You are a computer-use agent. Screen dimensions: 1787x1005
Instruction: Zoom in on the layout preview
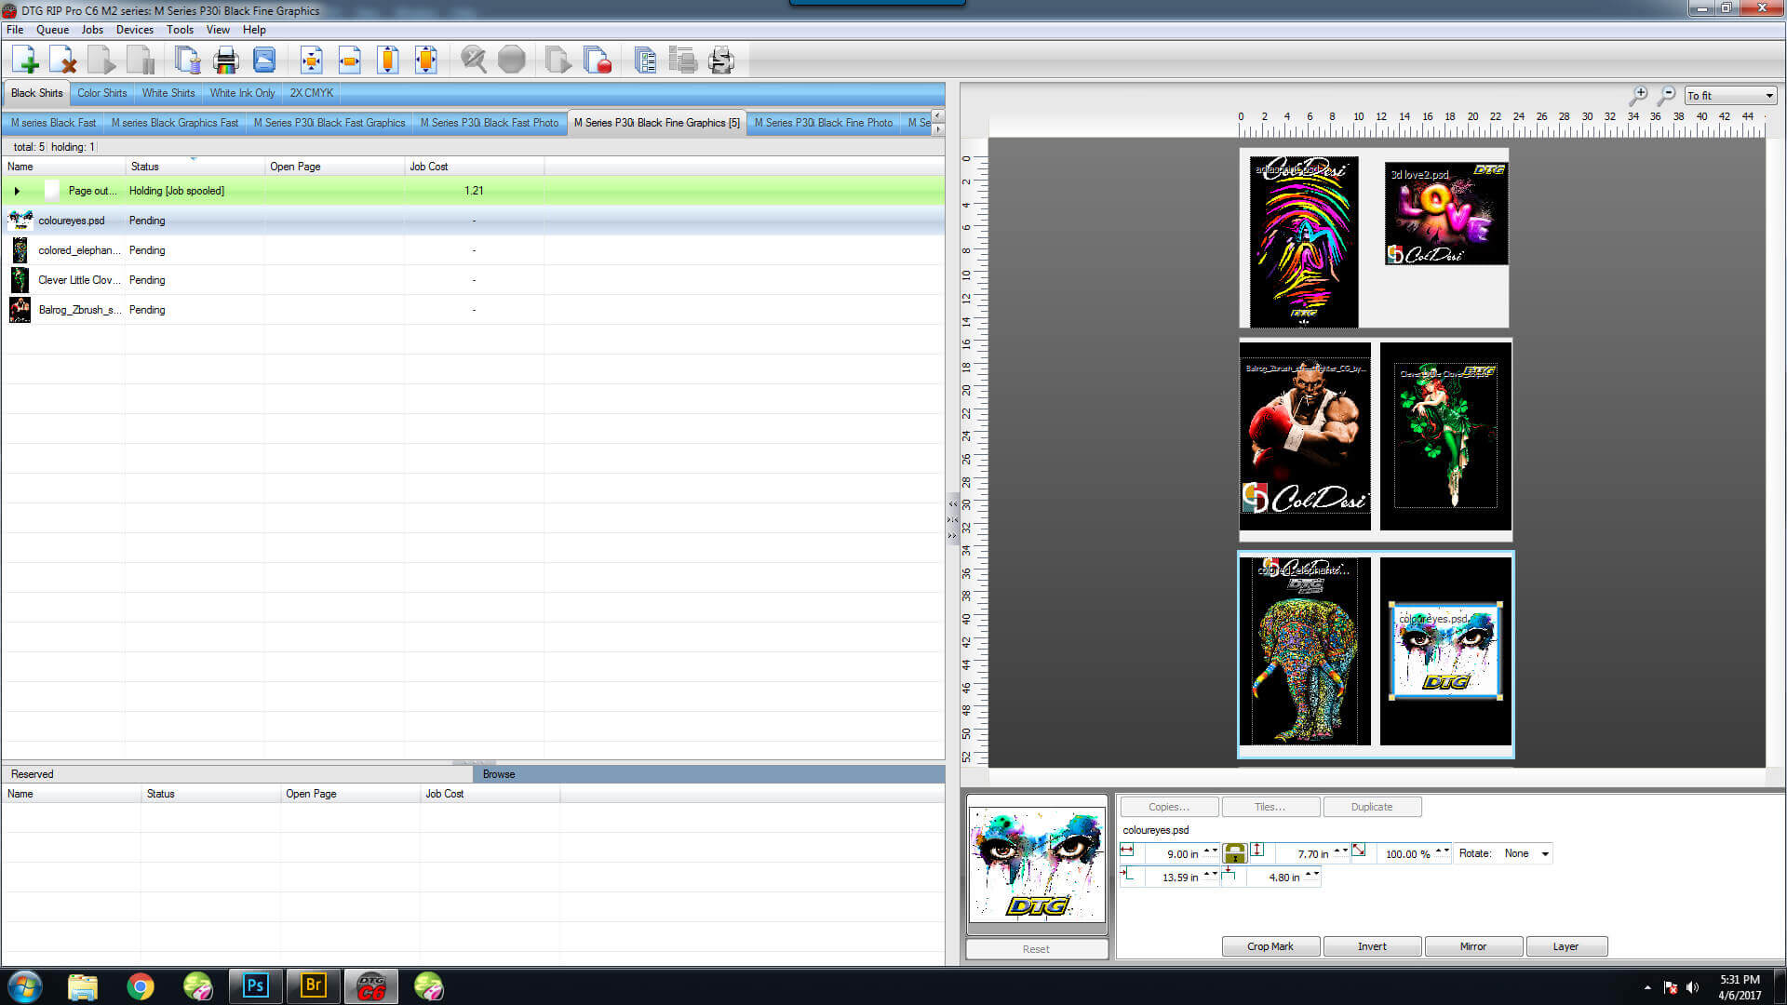click(1639, 96)
